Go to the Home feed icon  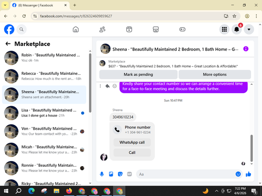(75, 29)
